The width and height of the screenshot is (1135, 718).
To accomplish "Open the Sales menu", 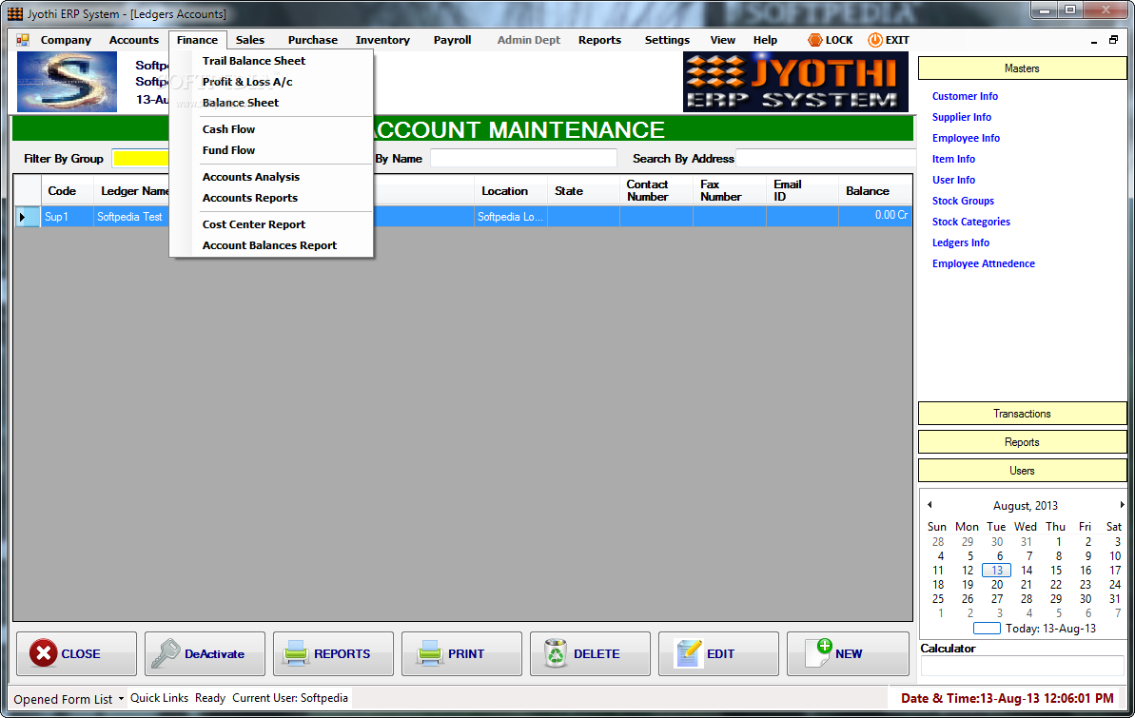I will point(249,40).
